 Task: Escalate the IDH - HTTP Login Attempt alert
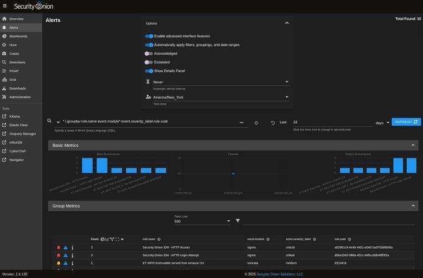[x=65, y=255]
